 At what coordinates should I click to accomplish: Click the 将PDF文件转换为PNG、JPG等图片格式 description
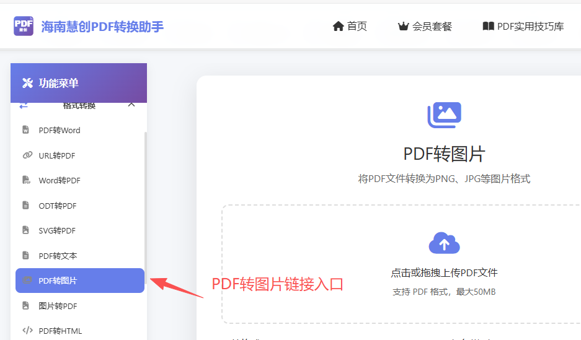444,179
